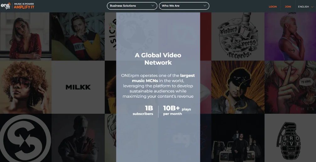
Task: Open the finger on lips illustration tile
Action: [x=290, y=87]
